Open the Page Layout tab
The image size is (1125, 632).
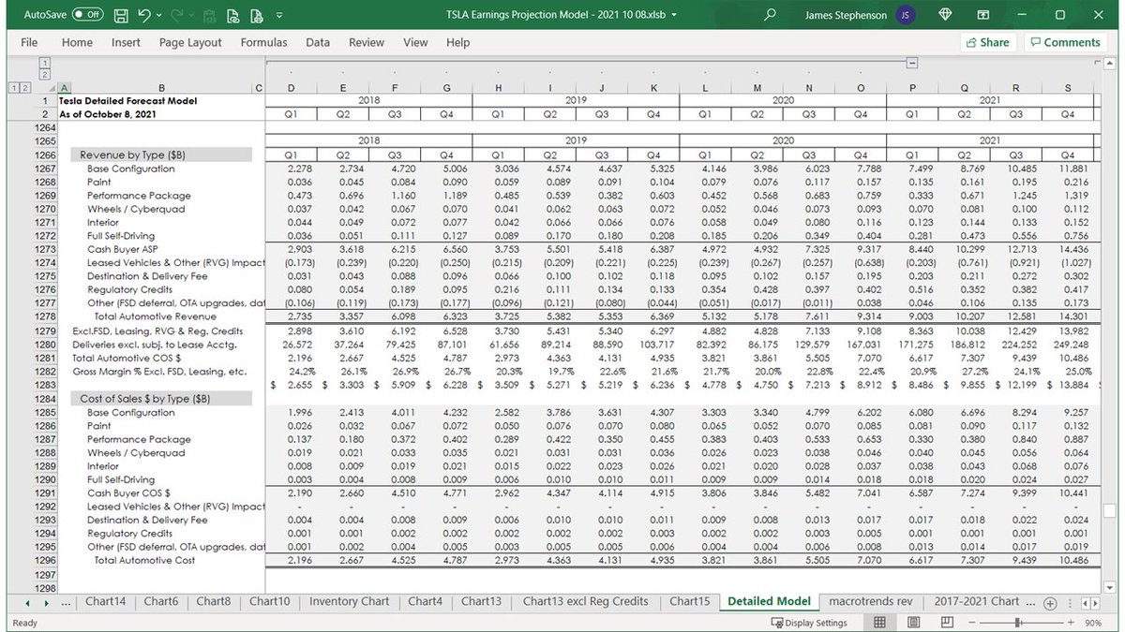190,42
